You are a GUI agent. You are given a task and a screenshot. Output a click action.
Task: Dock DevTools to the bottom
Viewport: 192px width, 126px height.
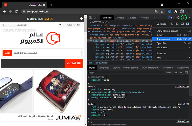pos(182,24)
